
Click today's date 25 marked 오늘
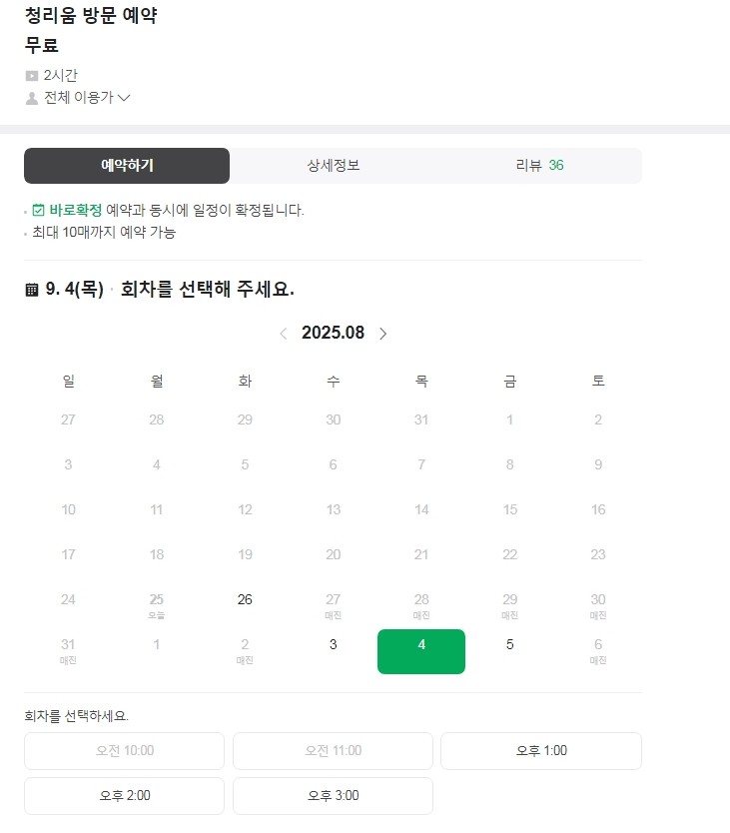(x=156, y=599)
